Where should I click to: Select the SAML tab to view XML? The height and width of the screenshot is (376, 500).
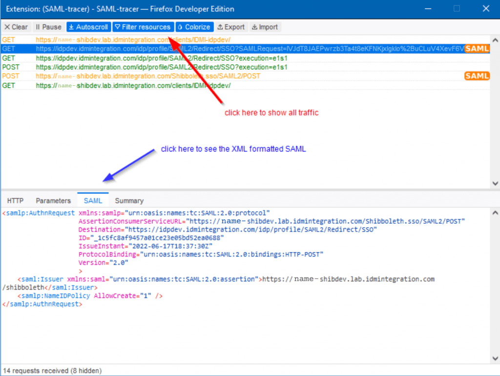tap(93, 200)
